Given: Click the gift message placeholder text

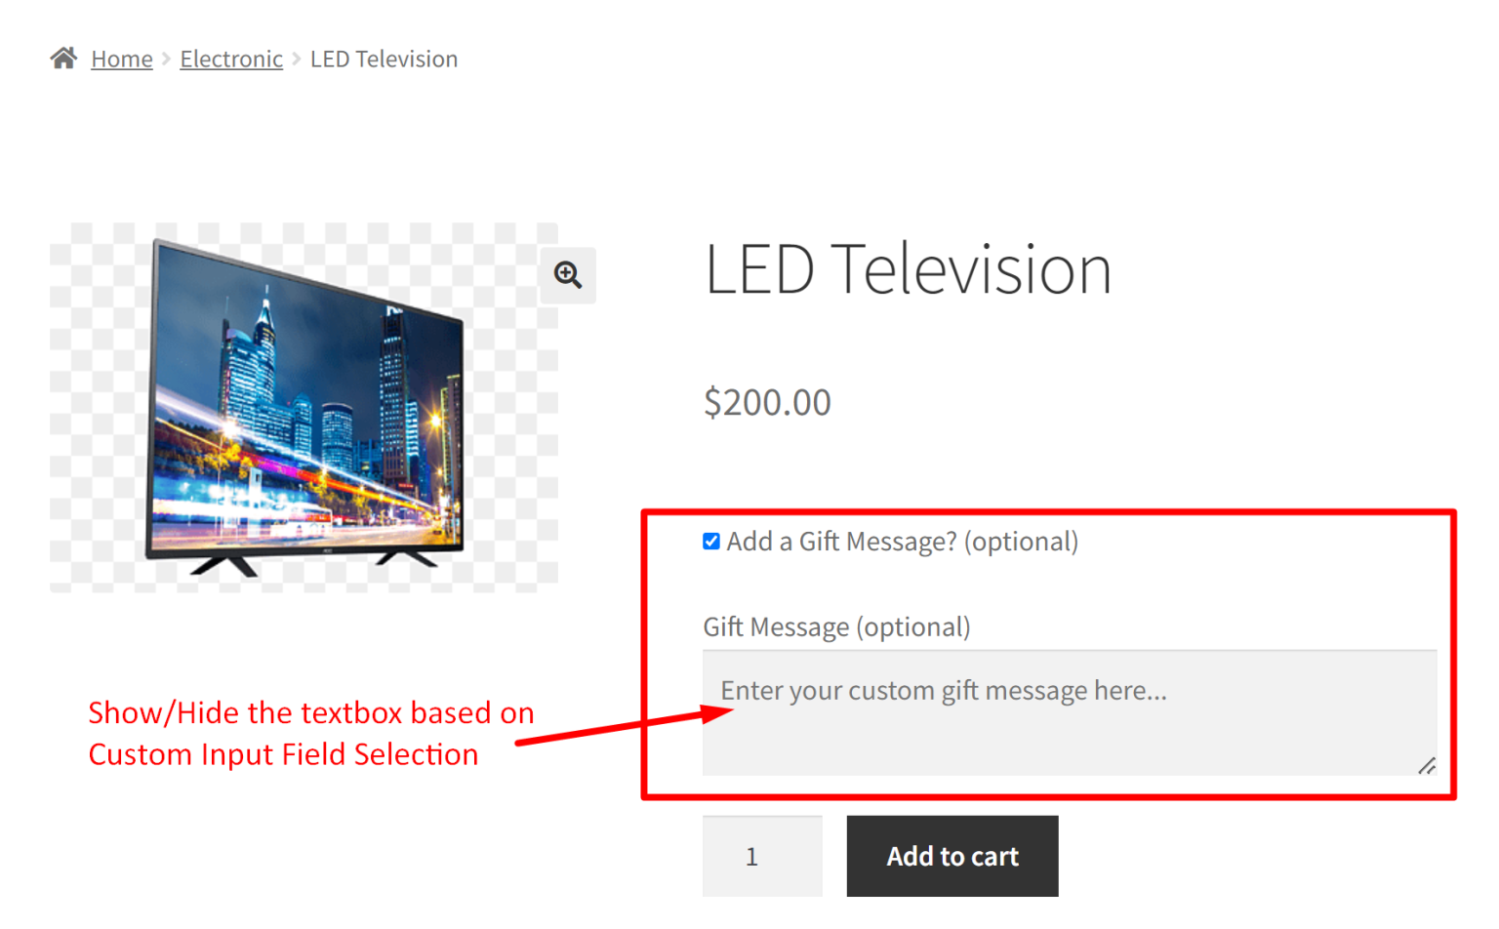Looking at the screenshot, I should 943,690.
